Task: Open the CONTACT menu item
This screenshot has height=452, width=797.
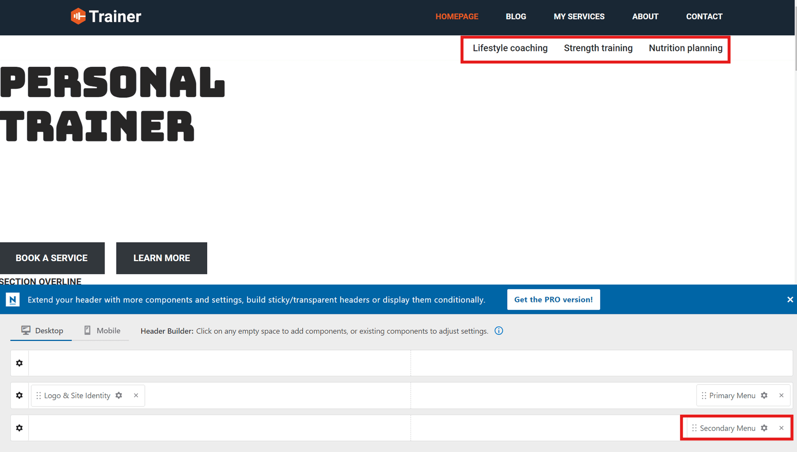Action: click(704, 16)
